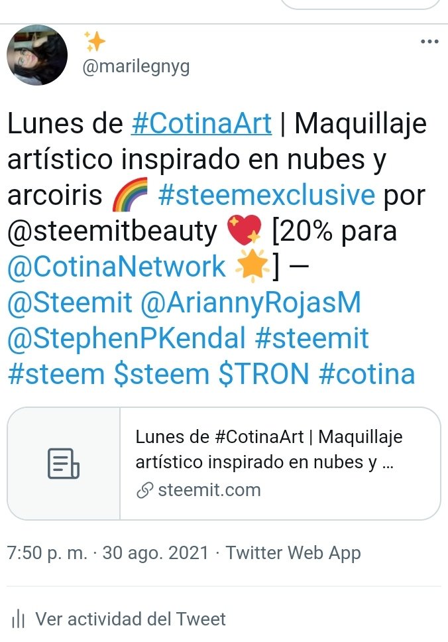Click the Twitter Web App source label
Image resolution: width=448 pixels, height=642 pixels.
pyautogui.click(x=294, y=553)
